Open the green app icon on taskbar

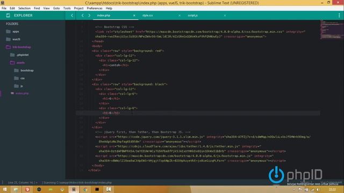pyautogui.click(x=51, y=189)
